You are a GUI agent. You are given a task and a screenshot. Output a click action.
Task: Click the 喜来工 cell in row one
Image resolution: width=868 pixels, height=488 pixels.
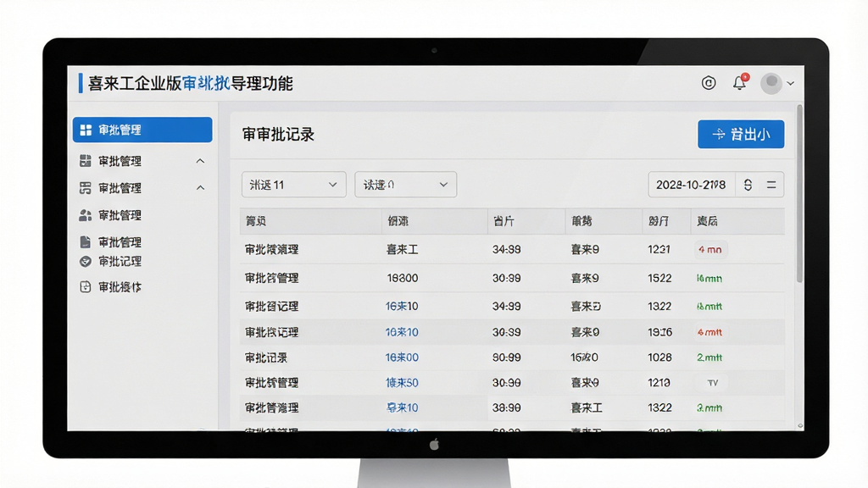[x=402, y=250]
